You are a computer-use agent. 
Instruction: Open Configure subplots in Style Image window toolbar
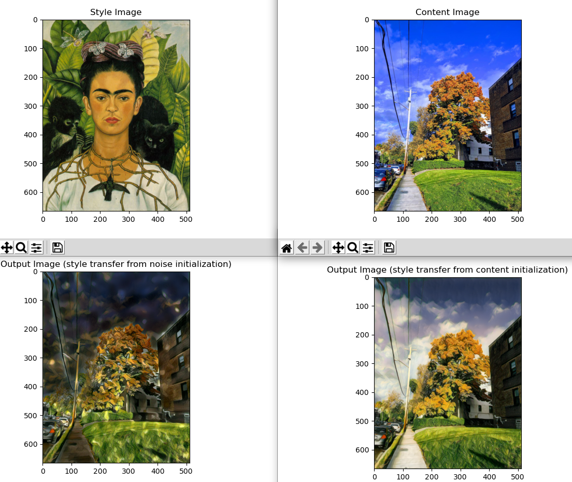[x=36, y=248]
